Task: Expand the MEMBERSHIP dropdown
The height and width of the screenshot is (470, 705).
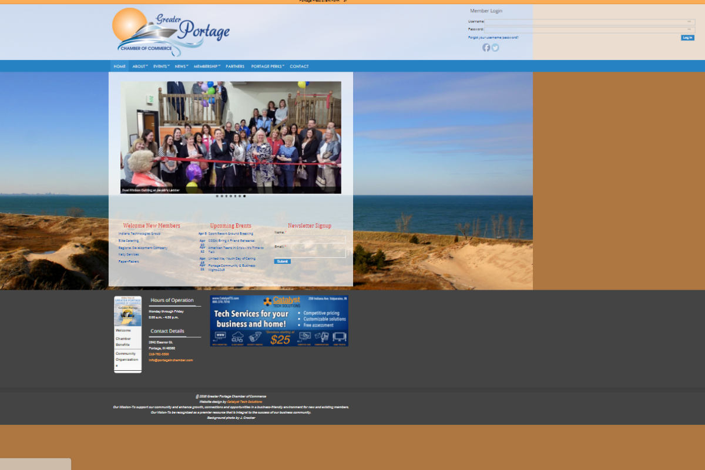Action: [207, 66]
